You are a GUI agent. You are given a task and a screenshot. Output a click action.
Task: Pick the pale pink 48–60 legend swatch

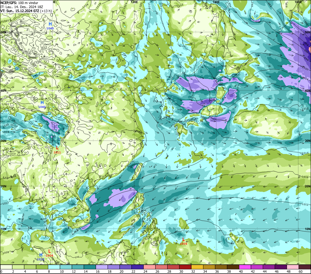[x=293, y=267]
